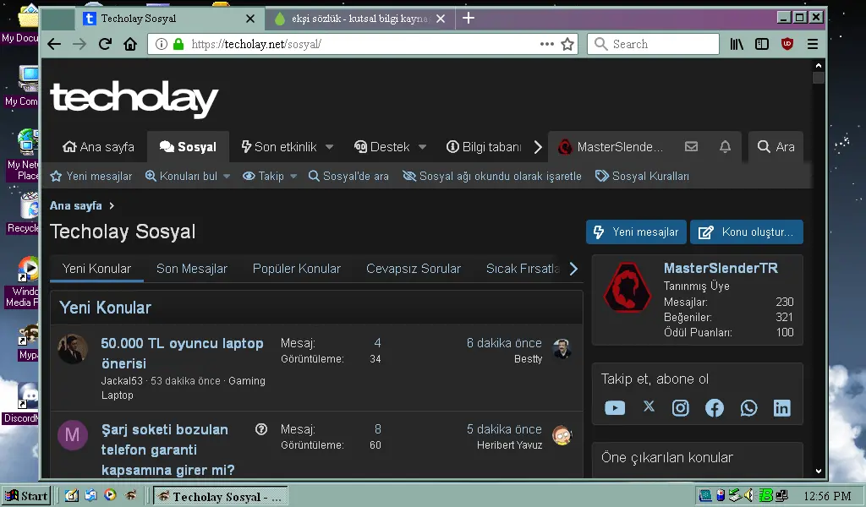The width and height of the screenshot is (866, 507).
Task: Expand the Destek dropdown arrow
Action: pos(423,147)
